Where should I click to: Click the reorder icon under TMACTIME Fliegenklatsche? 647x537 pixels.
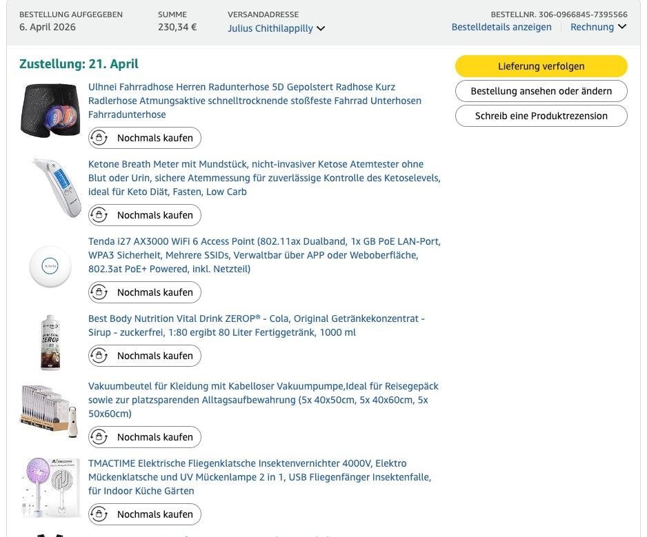click(x=99, y=514)
